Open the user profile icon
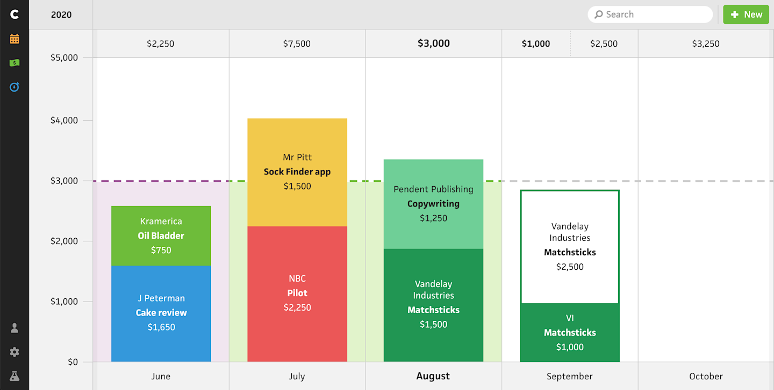 click(15, 328)
